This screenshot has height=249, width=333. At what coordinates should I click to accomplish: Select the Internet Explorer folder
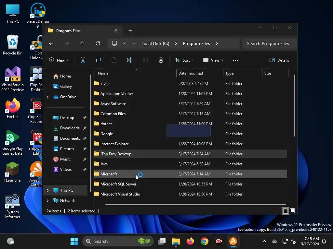191,144
